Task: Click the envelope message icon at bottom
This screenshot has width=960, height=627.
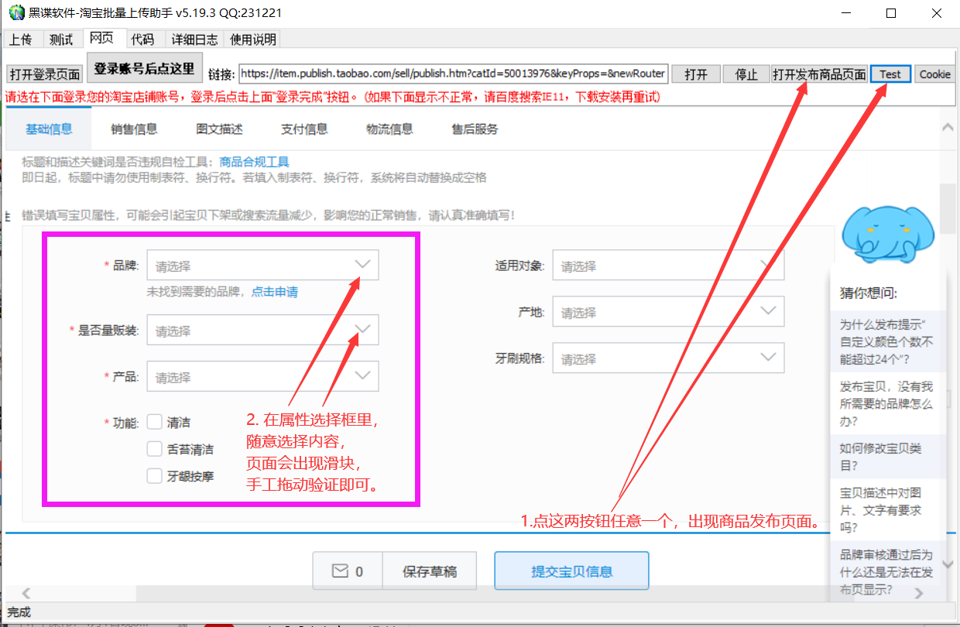Action: click(340, 571)
